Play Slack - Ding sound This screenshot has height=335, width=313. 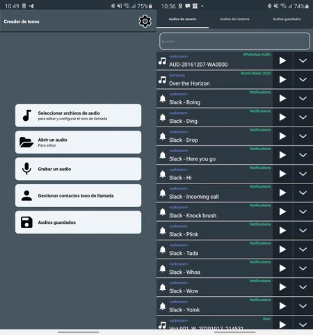(282, 117)
